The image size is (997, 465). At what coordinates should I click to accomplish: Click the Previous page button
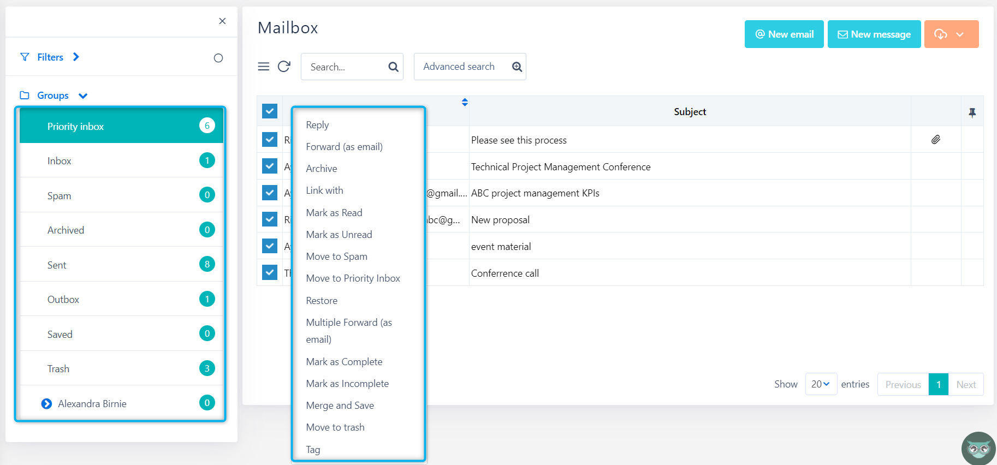[x=903, y=384]
